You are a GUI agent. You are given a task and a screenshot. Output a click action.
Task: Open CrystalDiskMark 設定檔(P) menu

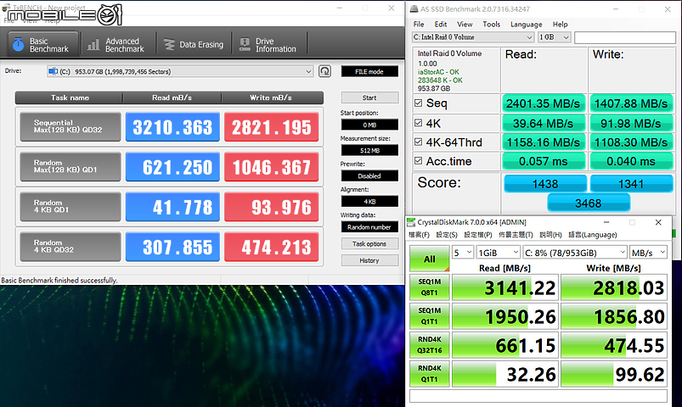point(478,235)
